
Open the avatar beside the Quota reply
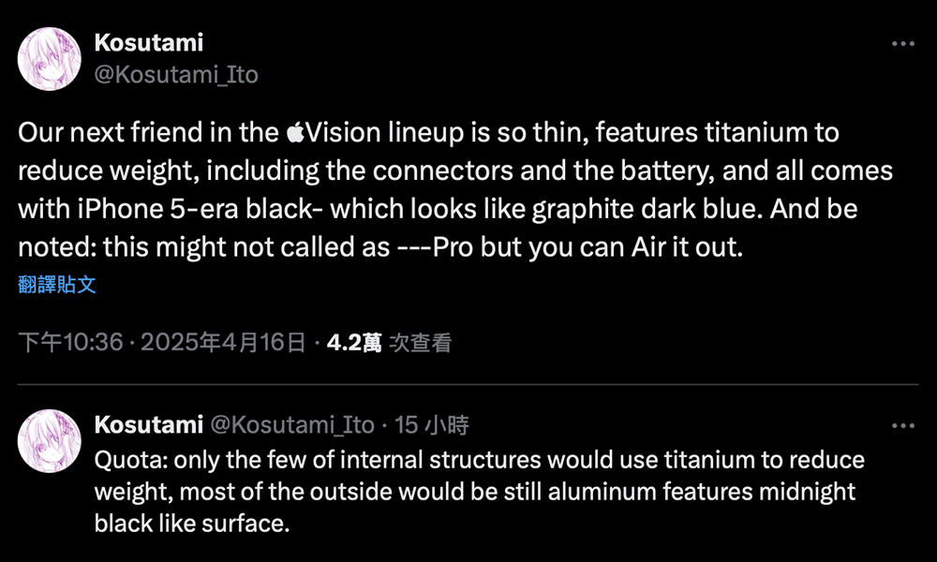click(x=49, y=440)
